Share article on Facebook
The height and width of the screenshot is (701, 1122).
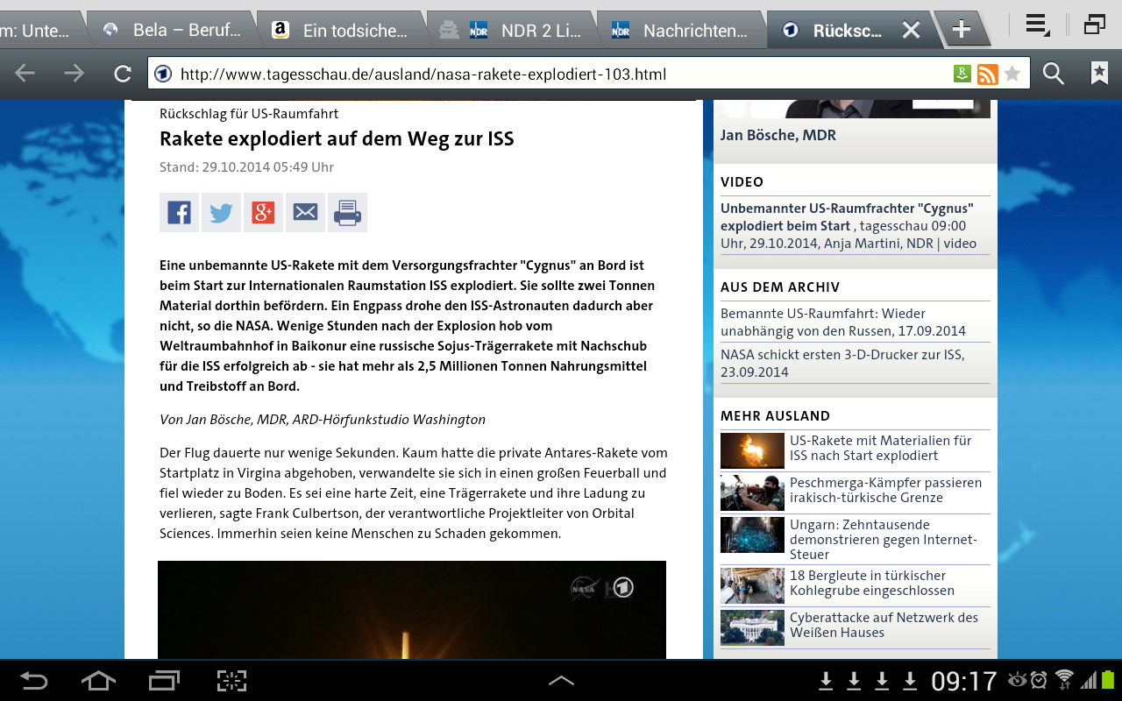point(179,213)
